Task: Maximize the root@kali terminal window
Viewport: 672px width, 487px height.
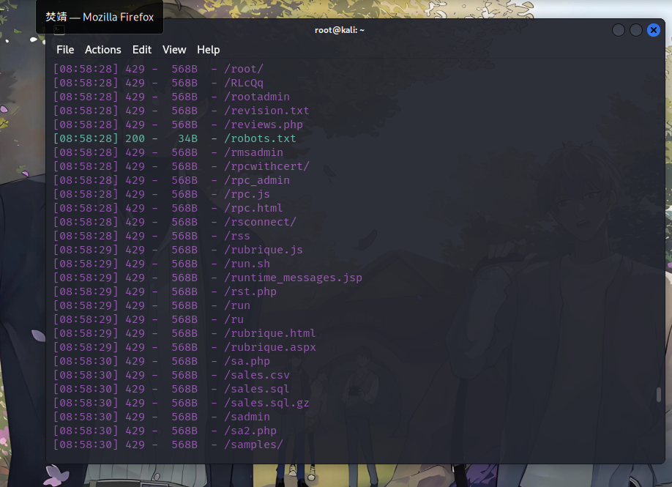Action: tap(636, 30)
